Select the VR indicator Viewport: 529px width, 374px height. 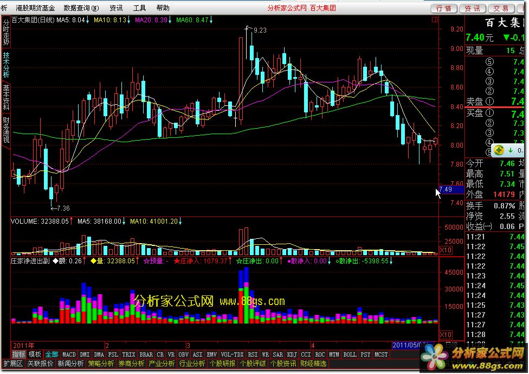coord(171,354)
